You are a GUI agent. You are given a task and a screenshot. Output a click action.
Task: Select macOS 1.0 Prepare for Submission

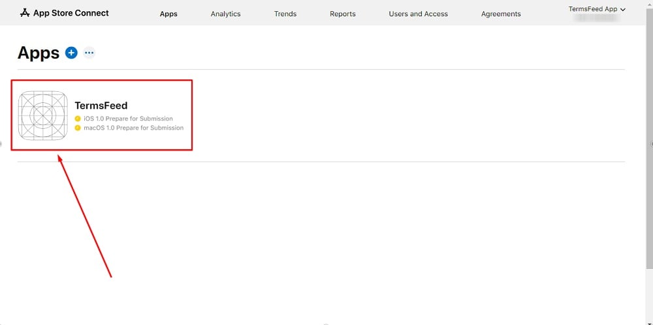tap(134, 128)
